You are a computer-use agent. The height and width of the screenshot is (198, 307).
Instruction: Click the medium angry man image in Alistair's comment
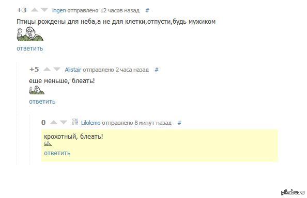coord(37,90)
